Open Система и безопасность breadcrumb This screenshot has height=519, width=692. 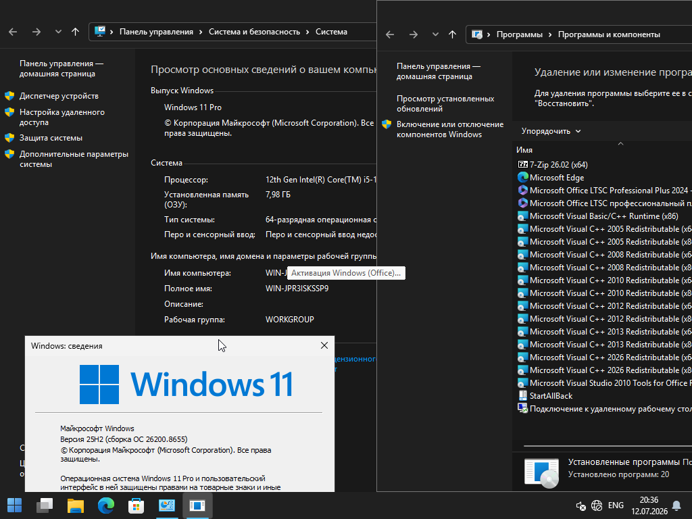[x=254, y=32]
